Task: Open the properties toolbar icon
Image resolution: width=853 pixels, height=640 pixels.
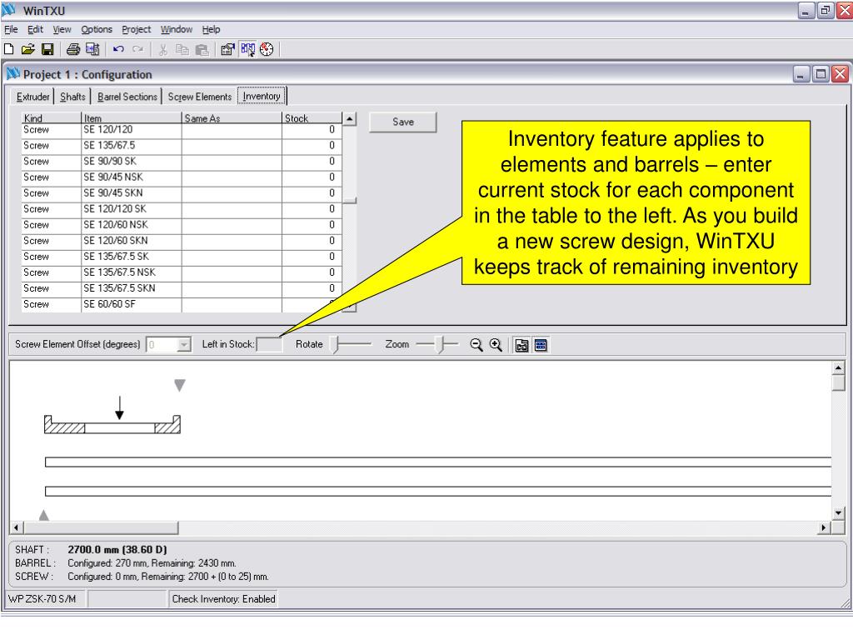Action: 227,50
